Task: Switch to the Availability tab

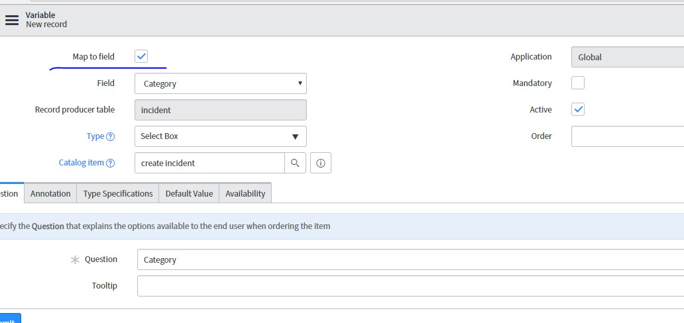Action: pos(245,193)
